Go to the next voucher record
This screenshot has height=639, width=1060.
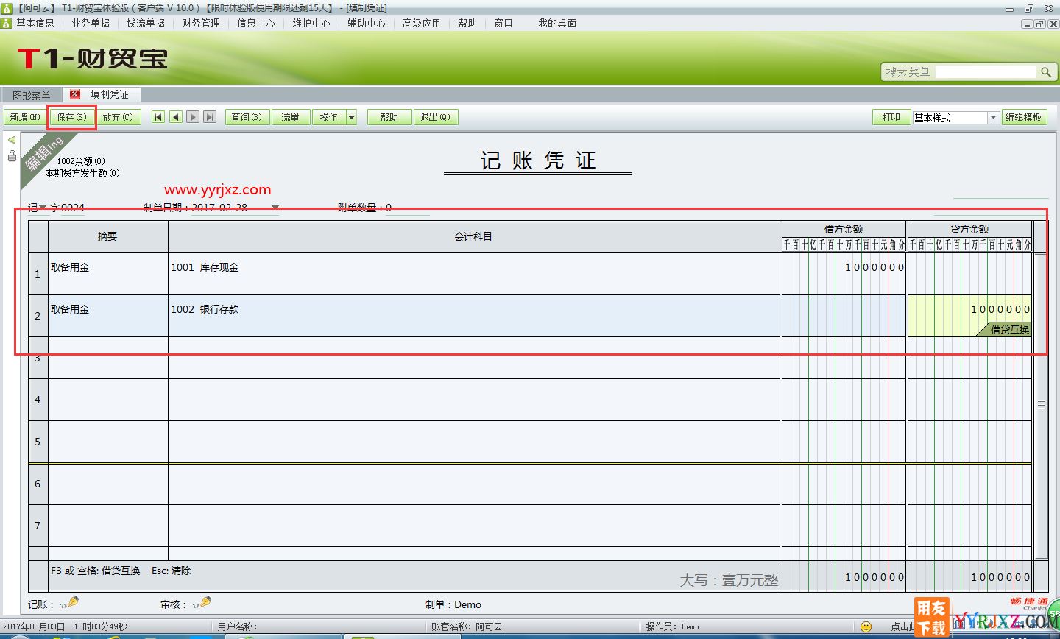click(x=193, y=117)
